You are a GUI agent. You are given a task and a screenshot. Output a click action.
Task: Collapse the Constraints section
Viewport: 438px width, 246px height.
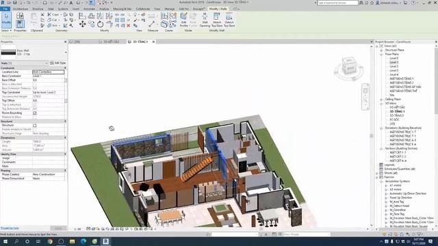[66, 68]
